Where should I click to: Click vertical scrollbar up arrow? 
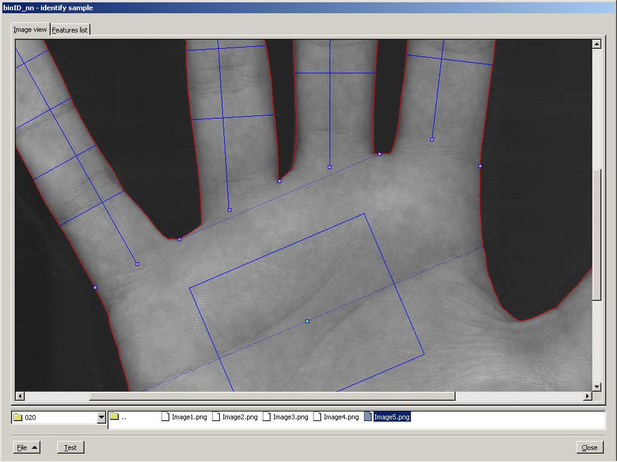(x=597, y=44)
